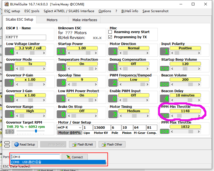Select COM8 USB serial device from port list
Viewport: 214px width, 171px height.
(x=58, y=162)
